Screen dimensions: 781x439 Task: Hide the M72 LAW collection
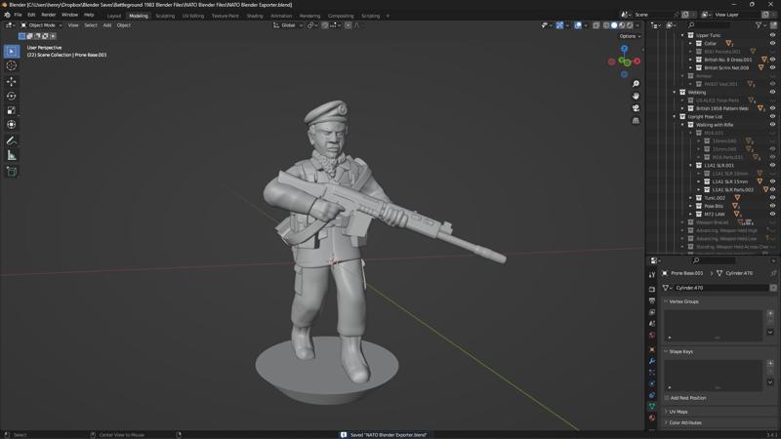point(772,214)
